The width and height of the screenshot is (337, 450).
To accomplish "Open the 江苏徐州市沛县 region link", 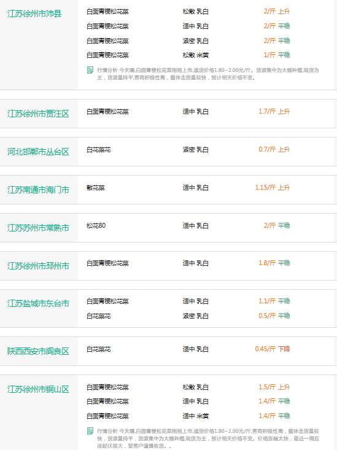I will tap(34, 14).
